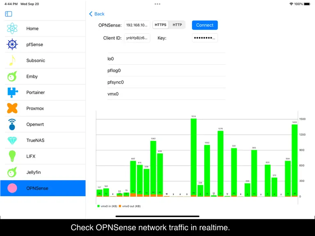Image resolution: width=315 pixels, height=236 pixels.
Task: Select the pflog0 interface row
Action: 167,70
